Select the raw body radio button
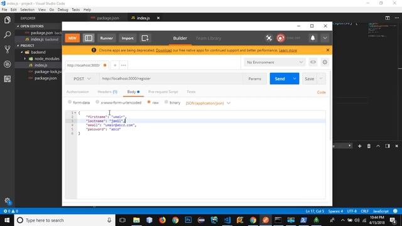The width and height of the screenshot is (402, 226). 149,102
